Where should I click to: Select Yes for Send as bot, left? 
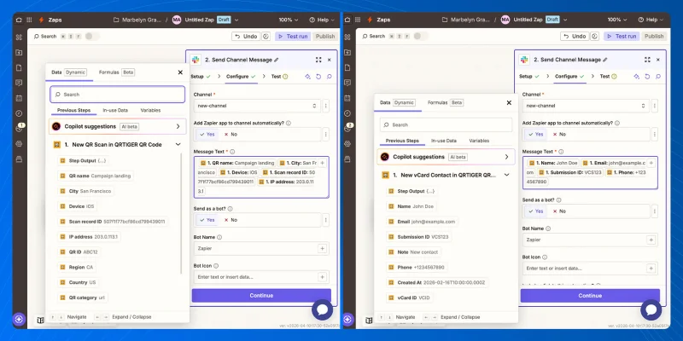pyautogui.click(x=207, y=220)
